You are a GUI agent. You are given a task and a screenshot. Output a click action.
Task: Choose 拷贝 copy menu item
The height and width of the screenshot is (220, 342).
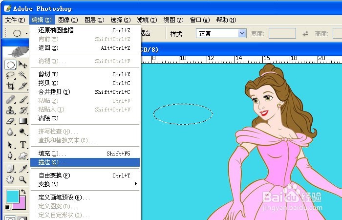point(85,83)
